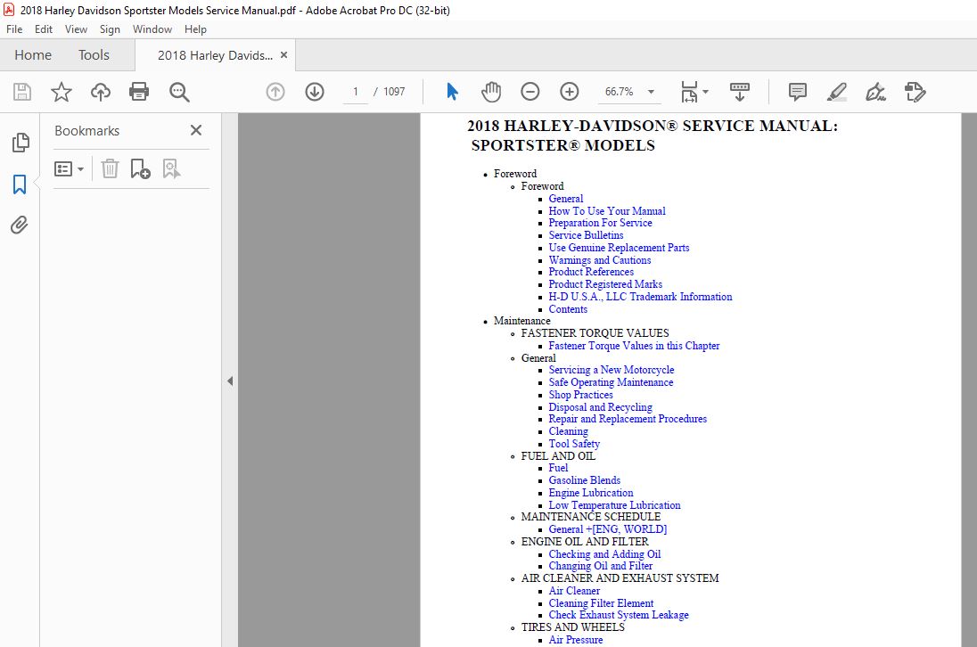
Task: Open the Product References link
Action: coord(591,272)
